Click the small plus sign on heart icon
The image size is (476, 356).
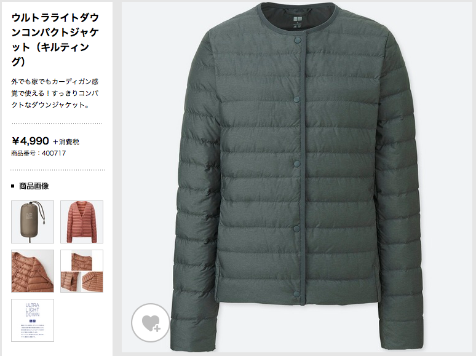(157, 328)
